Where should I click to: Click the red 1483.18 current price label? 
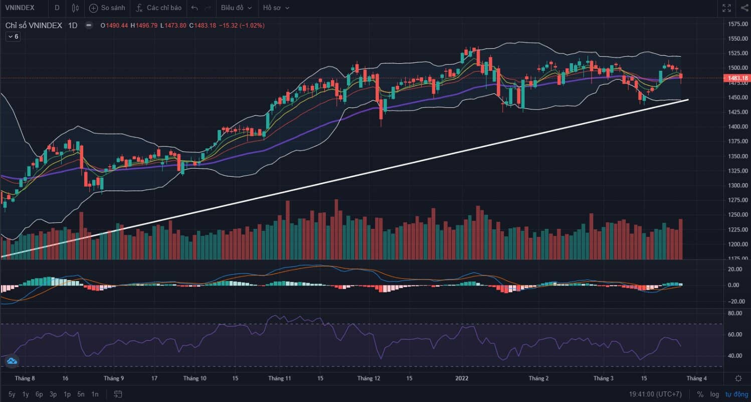coord(737,78)
